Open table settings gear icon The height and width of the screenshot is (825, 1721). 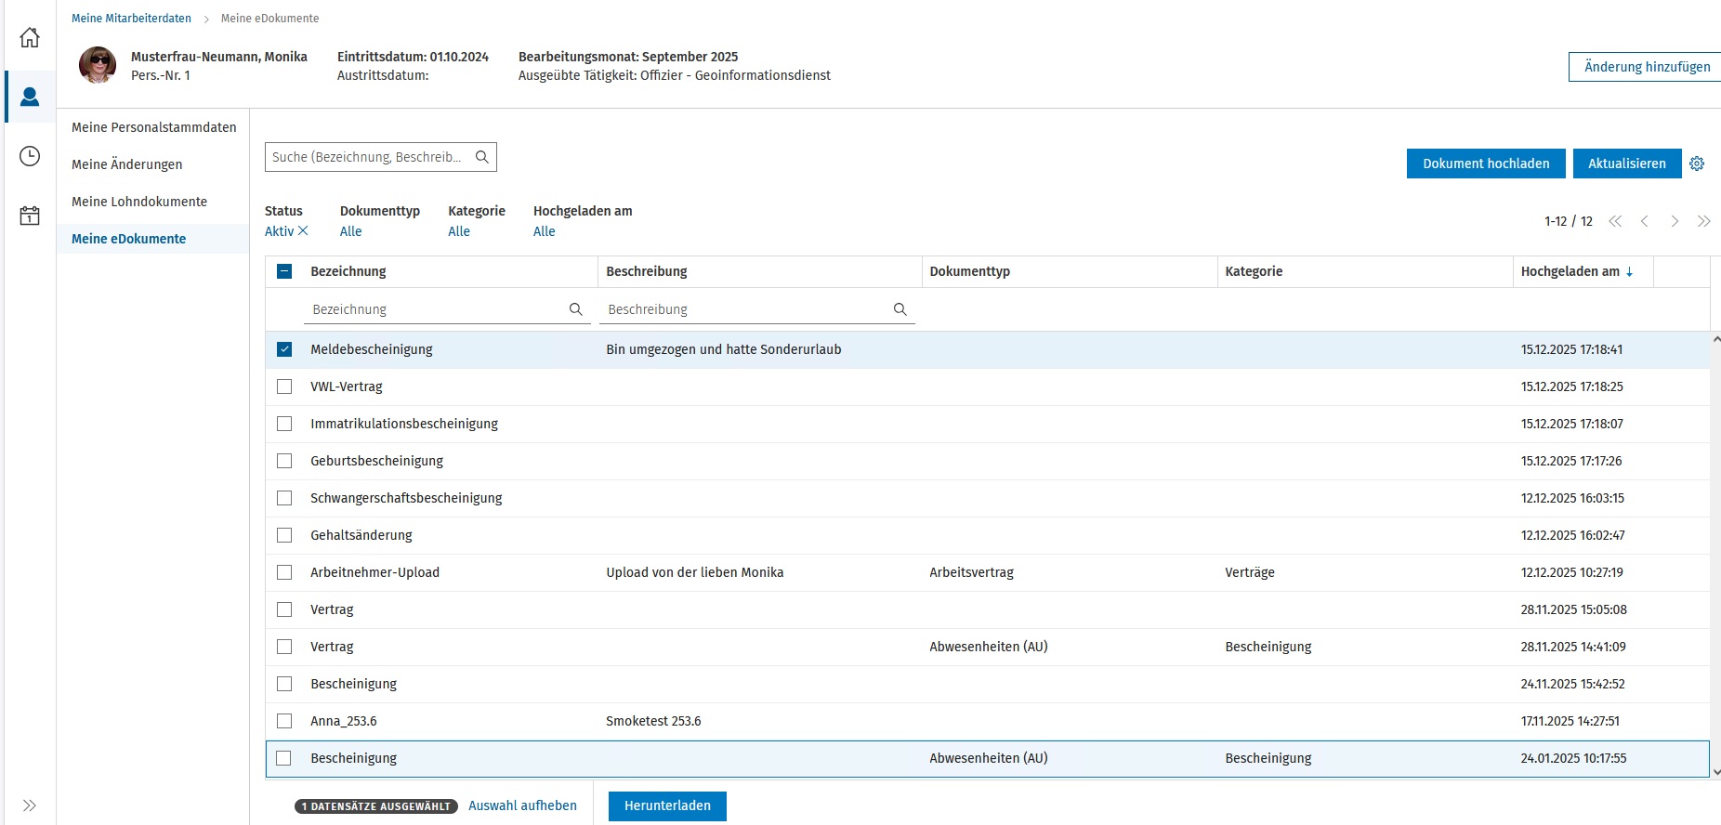coord(1697,164)
